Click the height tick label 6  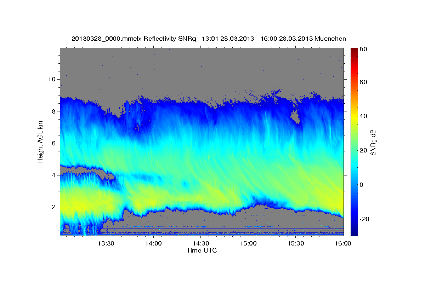point(54,143)
